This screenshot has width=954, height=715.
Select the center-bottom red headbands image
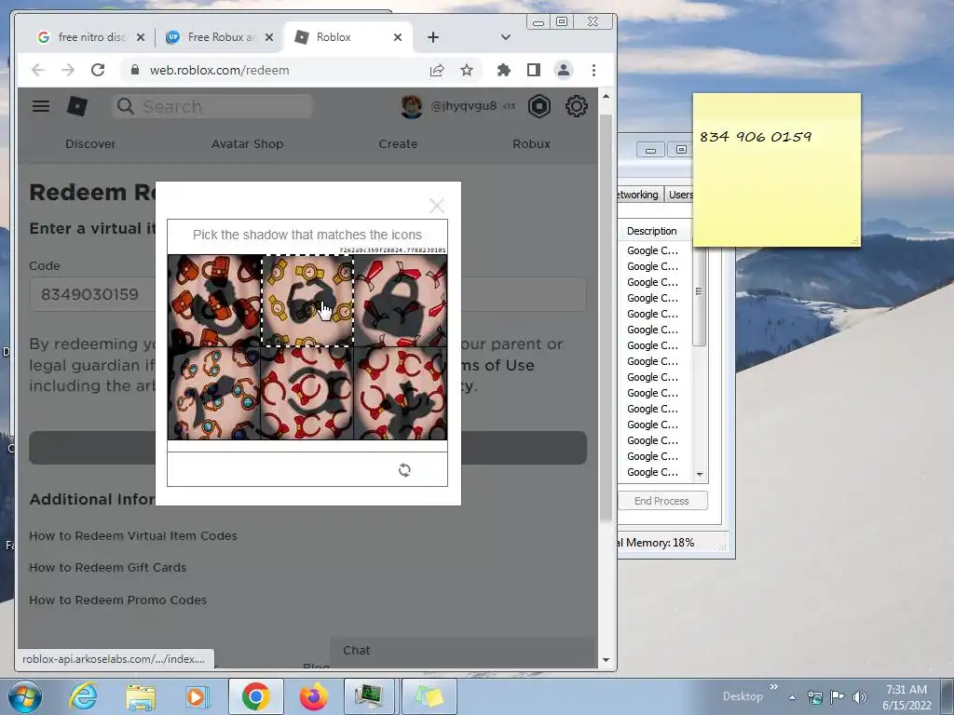pyautogui.click(x=307, y=394)
